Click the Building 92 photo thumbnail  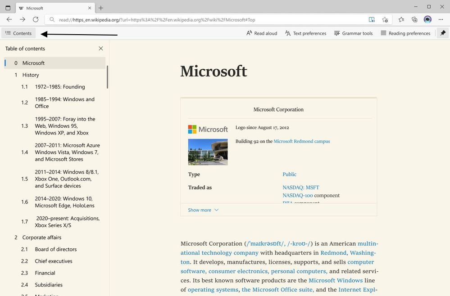tap(208, 152)
